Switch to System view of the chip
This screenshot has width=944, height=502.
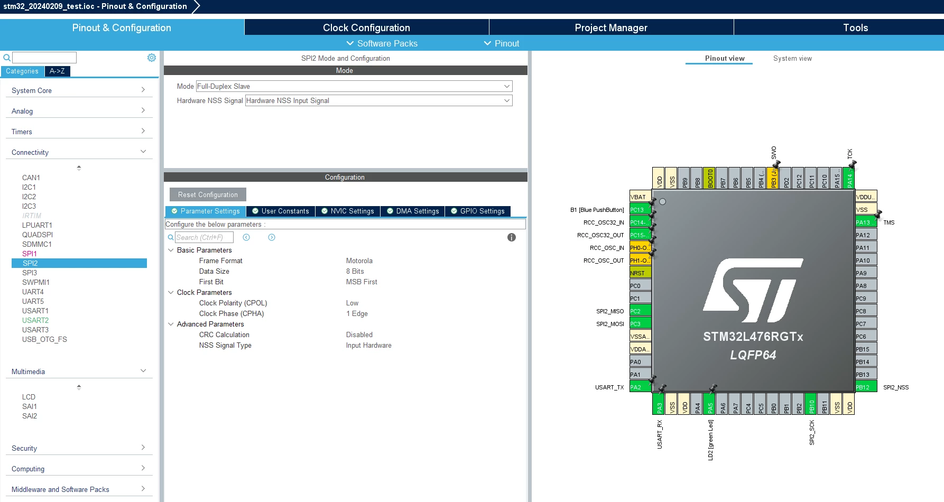pos(792,58)
